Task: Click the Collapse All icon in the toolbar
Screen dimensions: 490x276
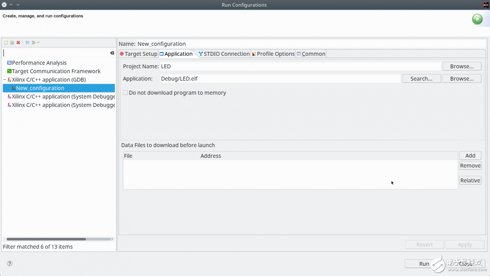Action: pyautogui.click(x=27, y=43)
